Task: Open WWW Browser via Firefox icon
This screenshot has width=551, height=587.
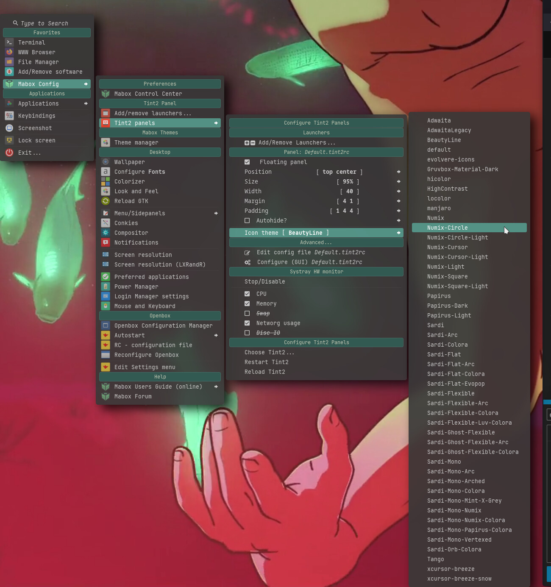Action: [9, 52]
